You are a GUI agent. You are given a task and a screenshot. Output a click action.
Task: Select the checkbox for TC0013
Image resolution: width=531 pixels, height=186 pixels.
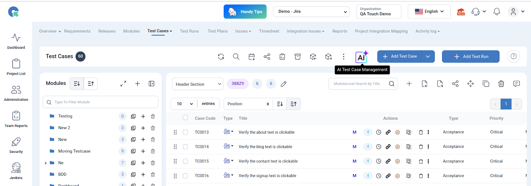pos(185,132)
